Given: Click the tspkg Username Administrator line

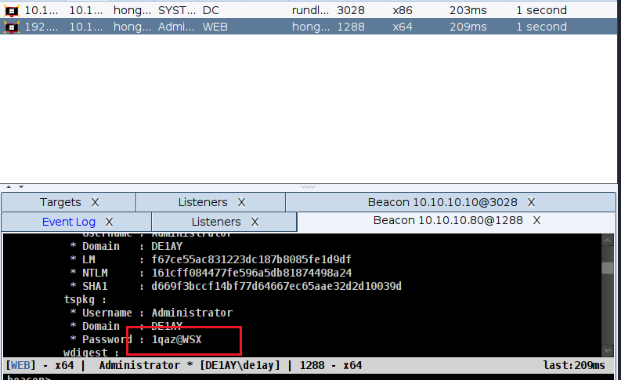Looking at the screenshot, I should point(151,313).
